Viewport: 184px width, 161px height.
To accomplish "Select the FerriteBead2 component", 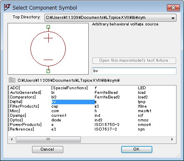I will [107, 97].
